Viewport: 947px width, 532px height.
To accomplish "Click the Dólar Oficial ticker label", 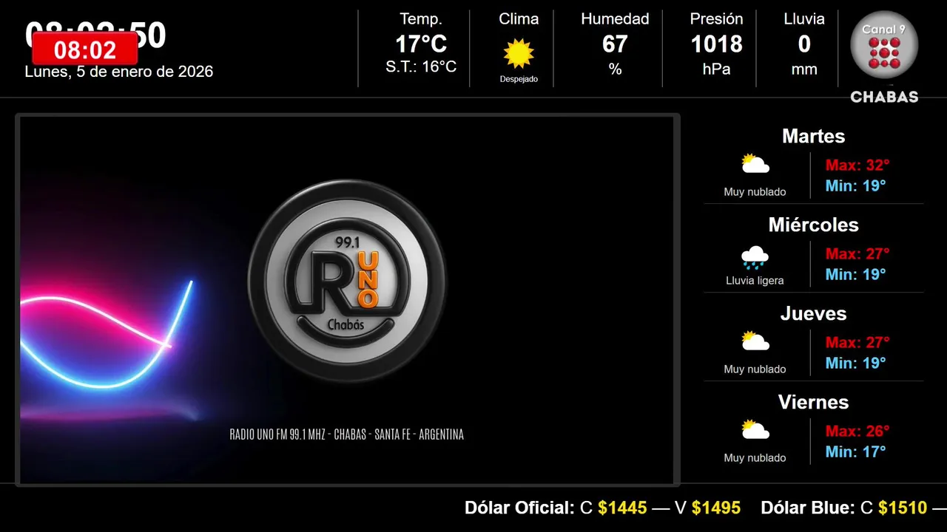I will pyautogui.click(x=519, y=508).
